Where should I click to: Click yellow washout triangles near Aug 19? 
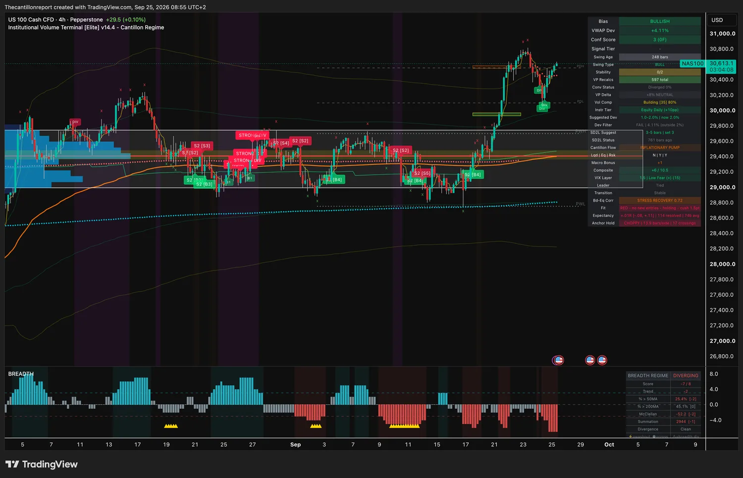click(x=171, y=425)
